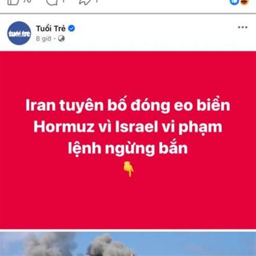Open the Tuổi Trẻ page name link
256x256 pixels.
click(51, 29)
